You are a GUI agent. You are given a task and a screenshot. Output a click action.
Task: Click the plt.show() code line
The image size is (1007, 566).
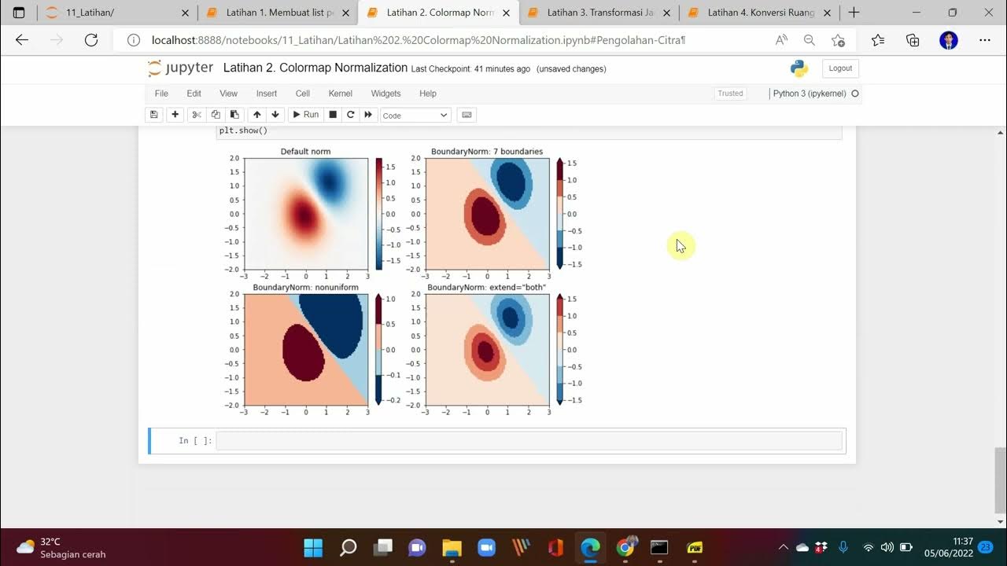click(243, 130)
